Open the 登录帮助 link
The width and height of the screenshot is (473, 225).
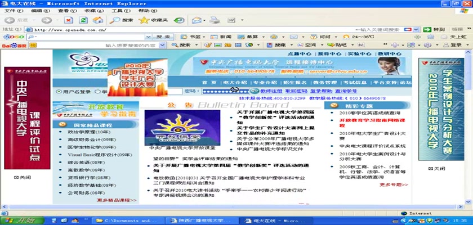coord(322,91)
